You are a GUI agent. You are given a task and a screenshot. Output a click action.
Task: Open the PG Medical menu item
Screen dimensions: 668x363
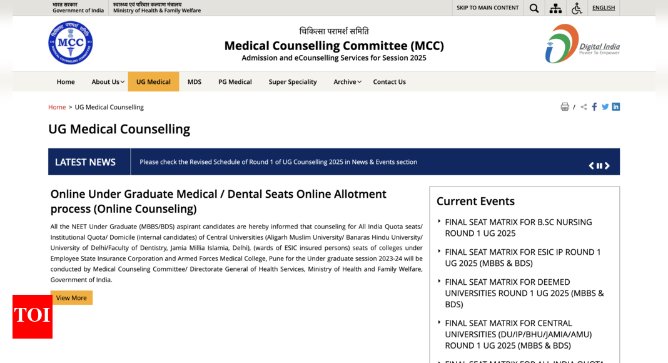tap(235, 82)
